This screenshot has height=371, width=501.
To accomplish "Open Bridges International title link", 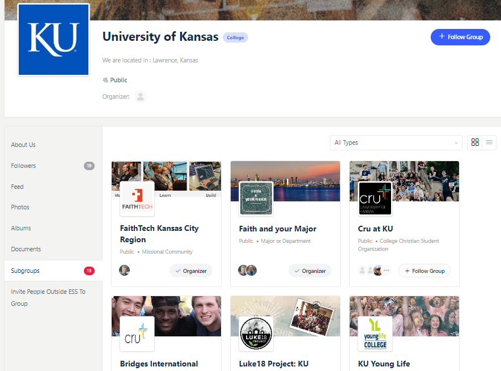I will (159, 364).
